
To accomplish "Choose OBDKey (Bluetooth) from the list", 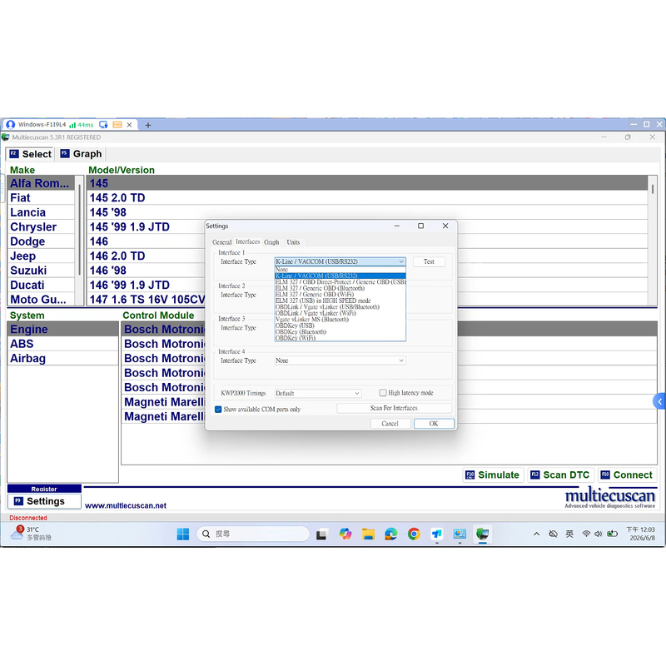I will (x=340, y=331).
